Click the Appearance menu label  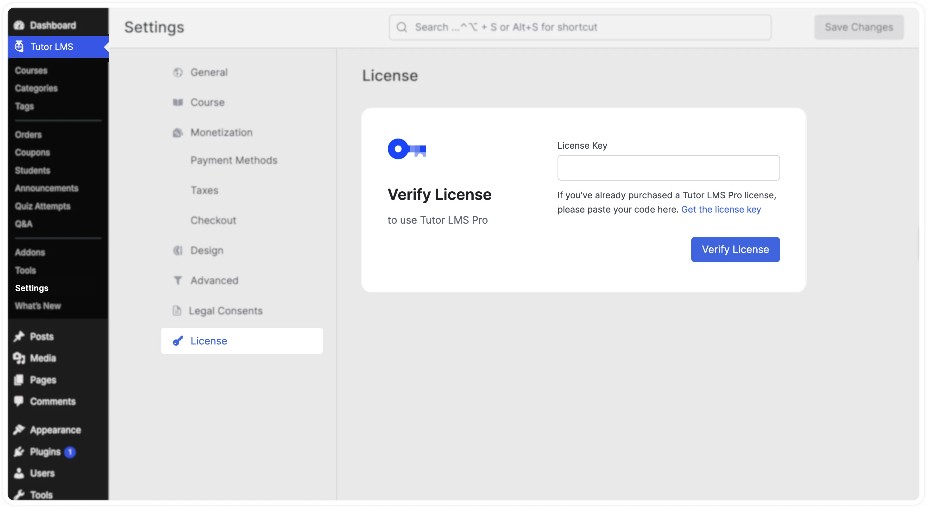coord(55,430)
